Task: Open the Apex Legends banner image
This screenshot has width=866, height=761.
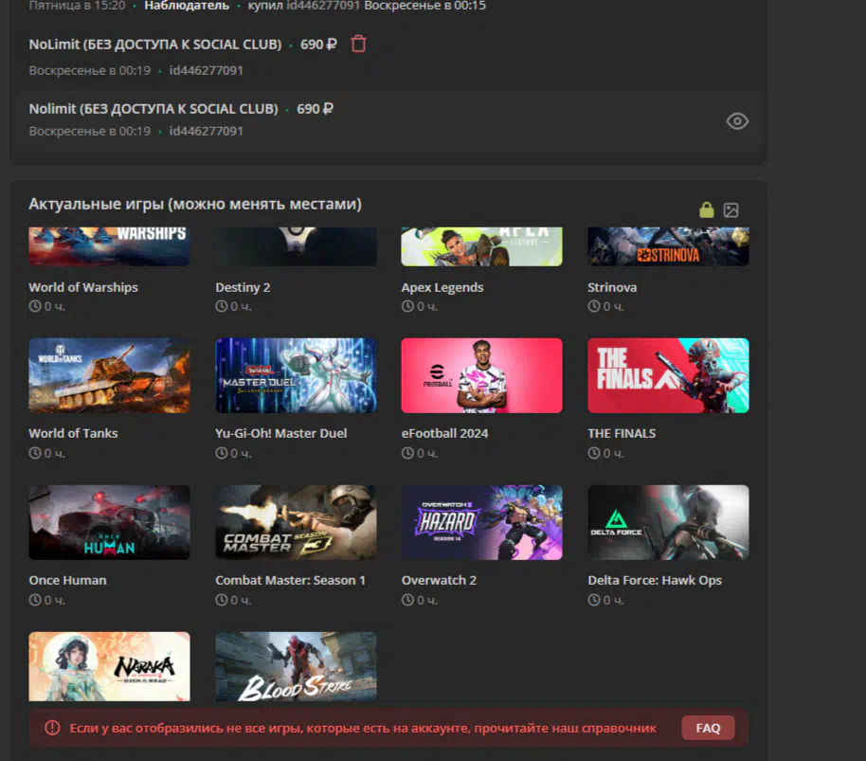Action: coord(481,246)
